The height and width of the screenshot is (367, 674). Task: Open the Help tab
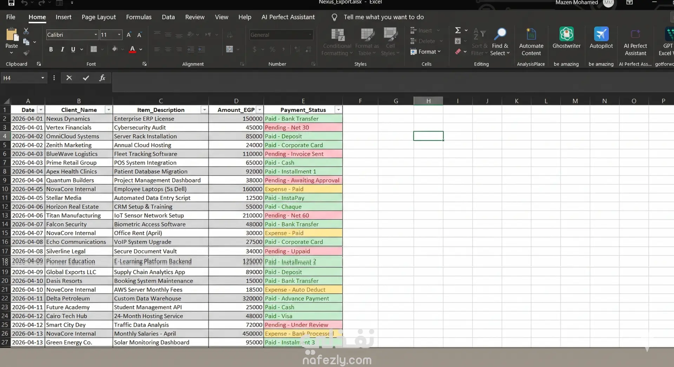[245, 17]
